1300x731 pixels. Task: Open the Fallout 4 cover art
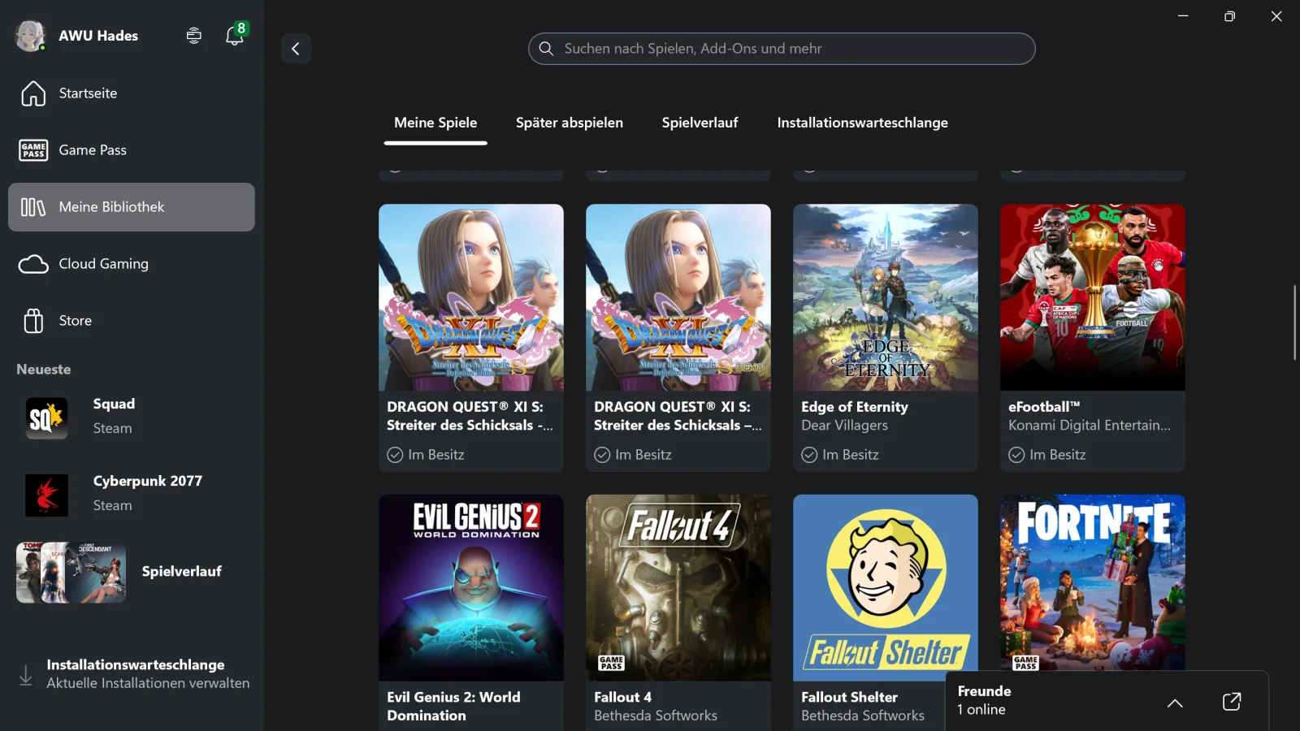[x=678, y=588]
